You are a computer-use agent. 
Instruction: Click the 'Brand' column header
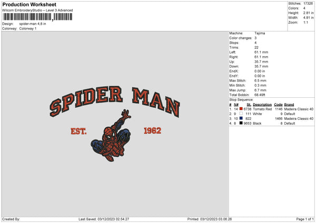(289, 105)
